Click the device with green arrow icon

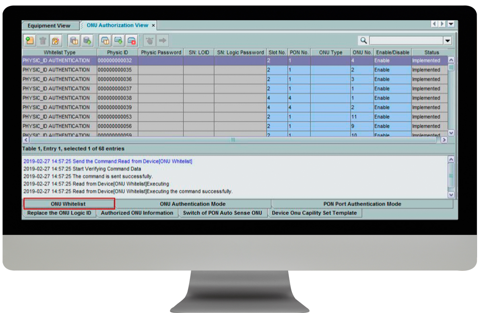pyautogui.click(x=119, y=40)
